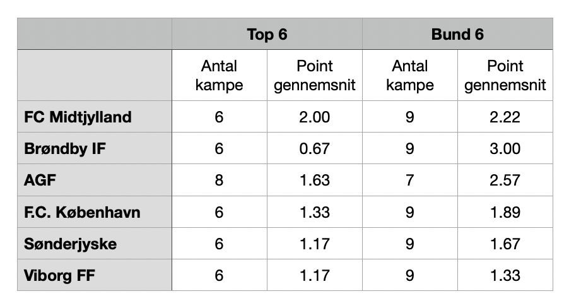Select the Top 6 header cell

pos(267,34)
